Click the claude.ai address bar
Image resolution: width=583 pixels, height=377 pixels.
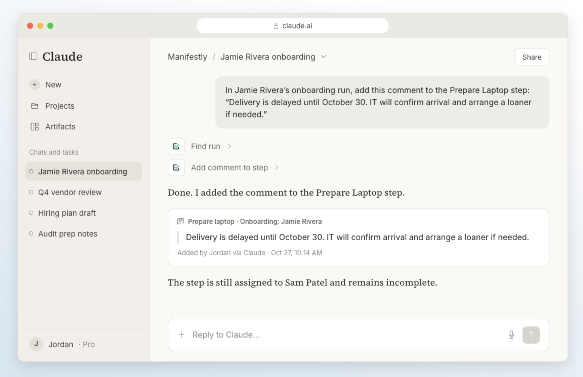[x=293, y=26]
